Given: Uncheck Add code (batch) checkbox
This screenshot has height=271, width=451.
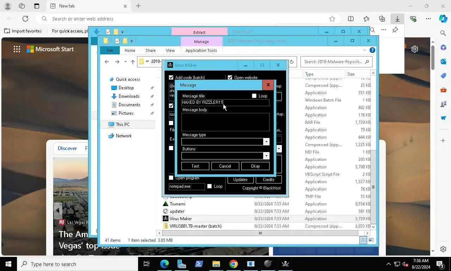Looking at the screenshot, I should click(171, 78).
